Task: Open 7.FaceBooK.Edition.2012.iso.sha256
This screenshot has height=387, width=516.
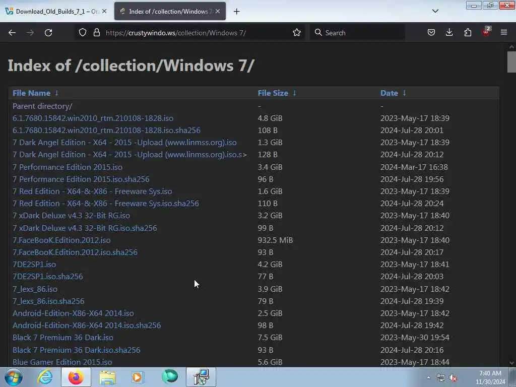Action: (75, 252)
